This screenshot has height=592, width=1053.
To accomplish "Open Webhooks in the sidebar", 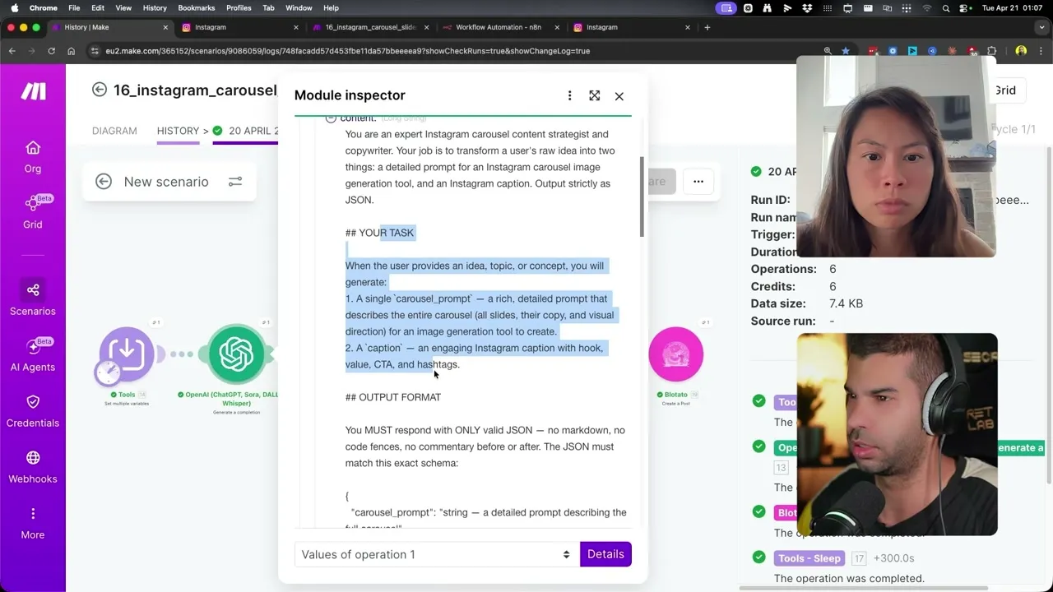I will tap(33, 466).
